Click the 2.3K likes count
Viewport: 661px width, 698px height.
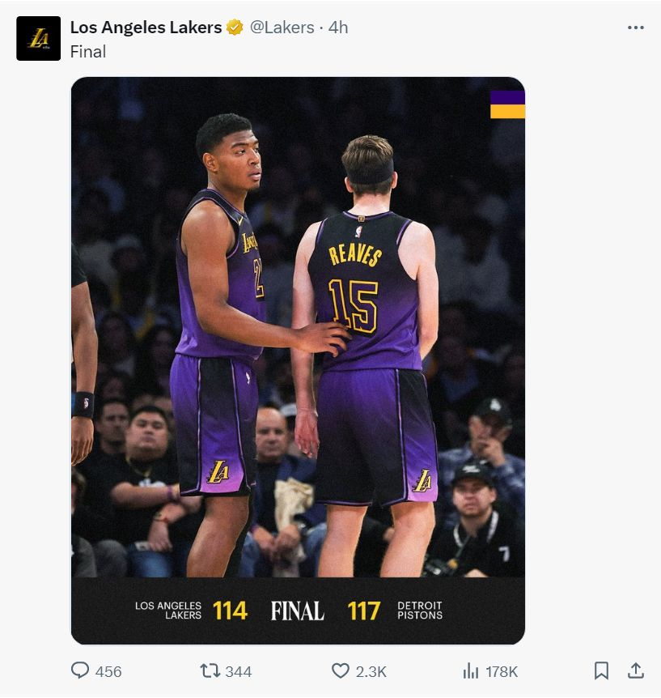click(371, 671)
